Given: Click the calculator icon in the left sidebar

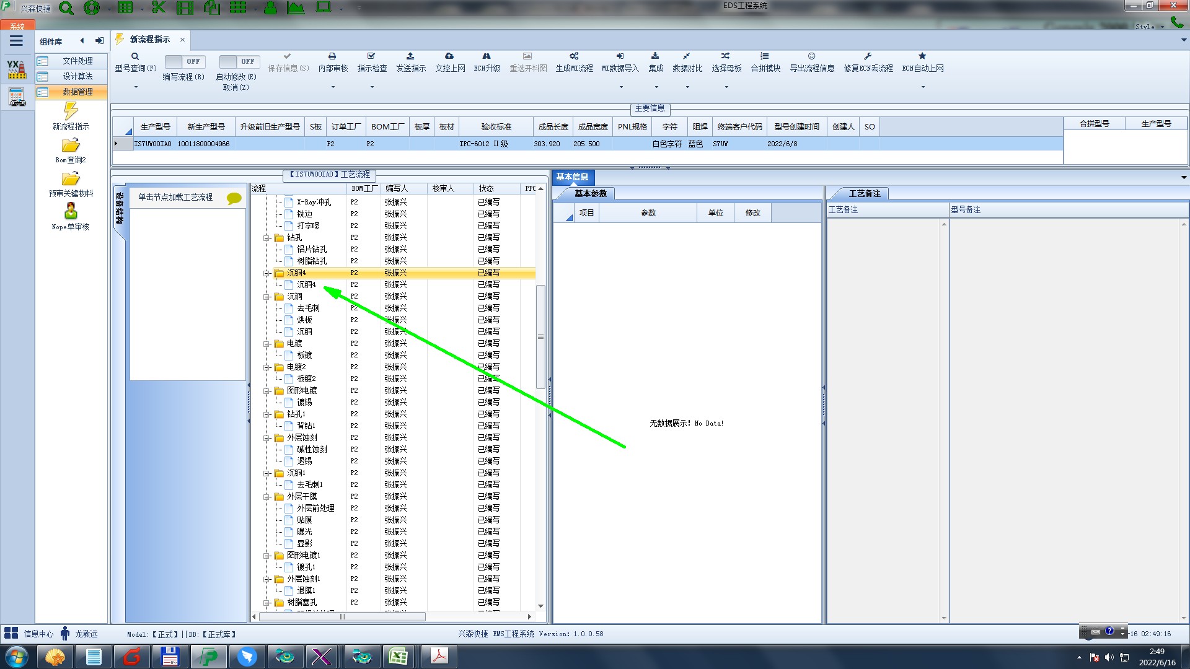Looking at the screenshot, I should pos(17,97).
